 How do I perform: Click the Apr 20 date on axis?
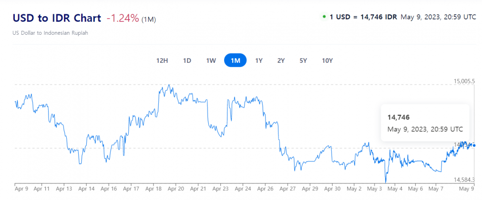coord(176,189)
